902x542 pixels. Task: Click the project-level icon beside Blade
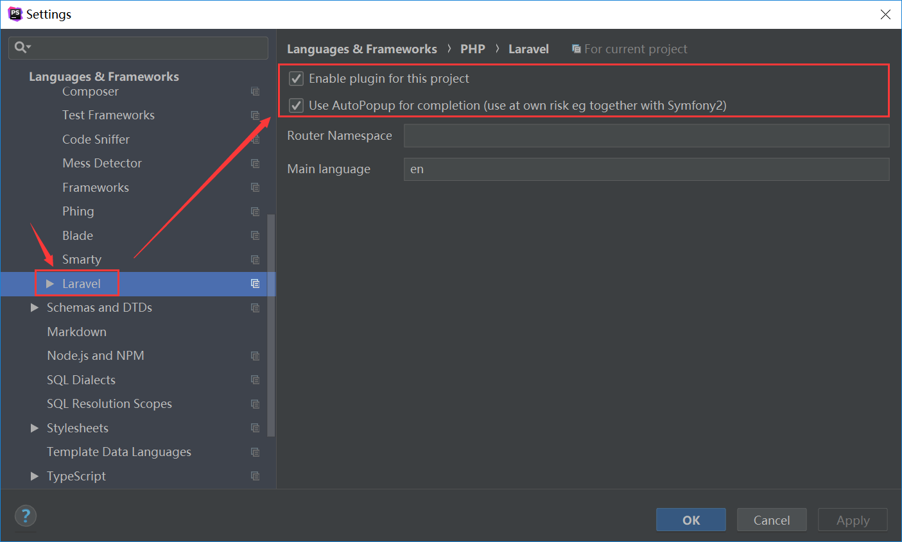255,235
